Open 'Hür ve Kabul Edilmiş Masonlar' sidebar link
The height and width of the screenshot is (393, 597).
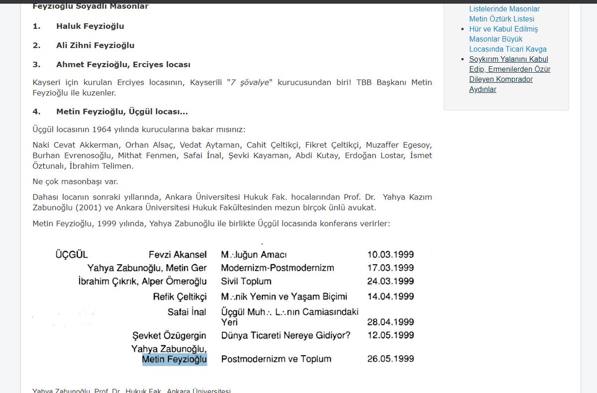tap(507, 39)
